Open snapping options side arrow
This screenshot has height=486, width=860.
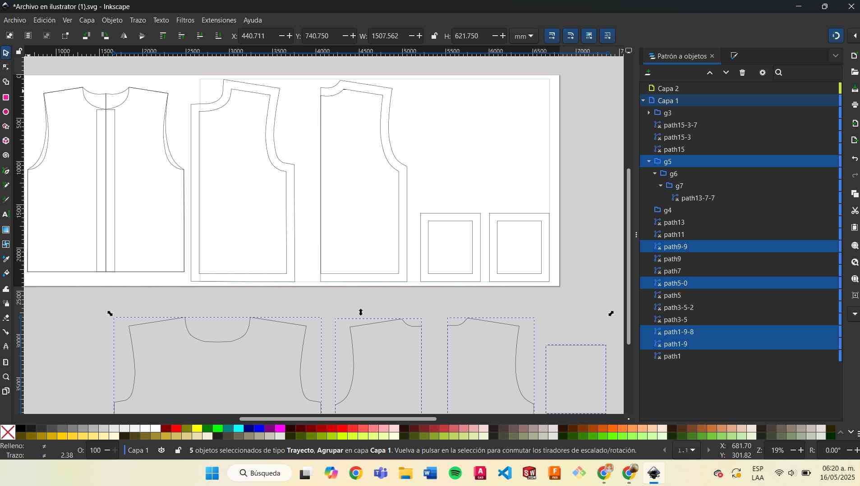(x=855, y=36)
